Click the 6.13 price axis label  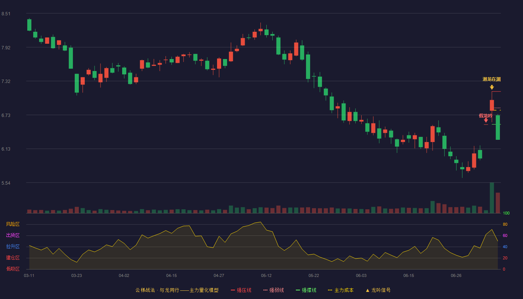point(6,149)
